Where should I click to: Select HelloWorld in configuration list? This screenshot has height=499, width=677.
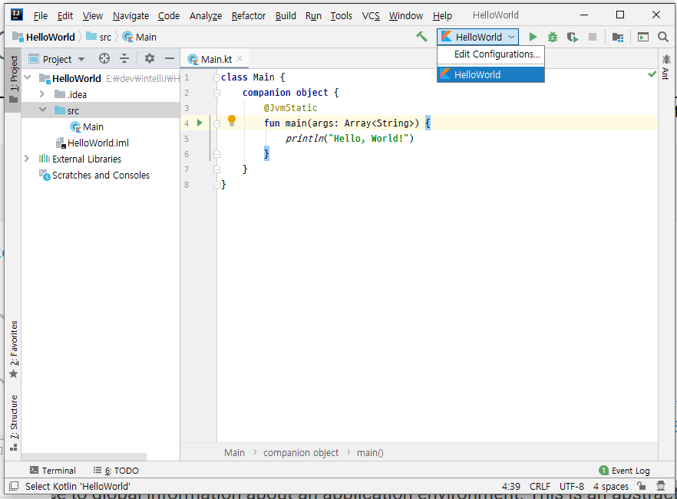pos(491,74)
